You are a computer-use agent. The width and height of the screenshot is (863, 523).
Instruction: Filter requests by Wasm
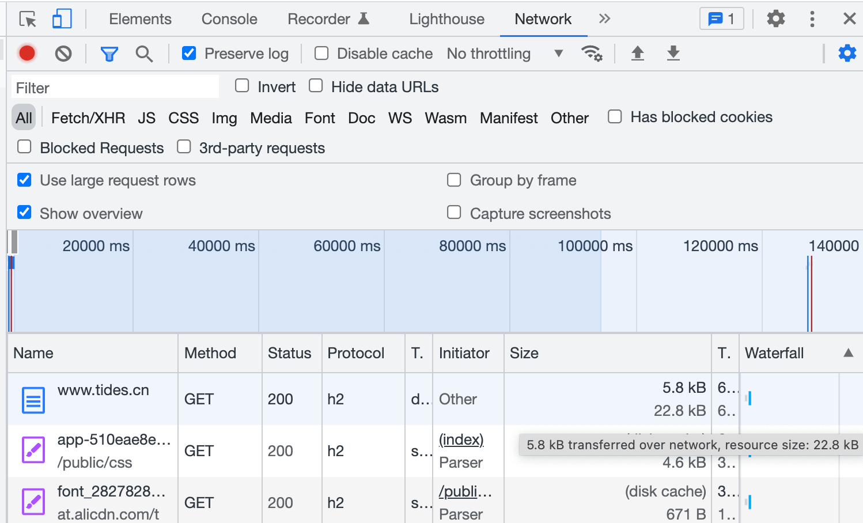(x=445, y=118)
